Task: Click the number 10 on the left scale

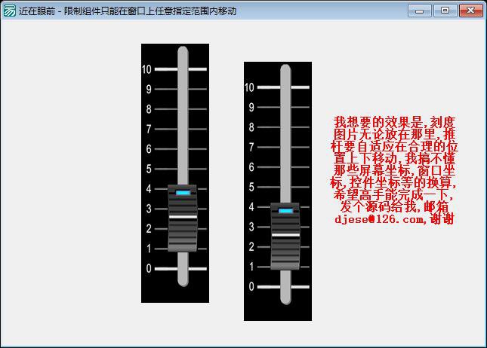Action: tap(146, 69)
